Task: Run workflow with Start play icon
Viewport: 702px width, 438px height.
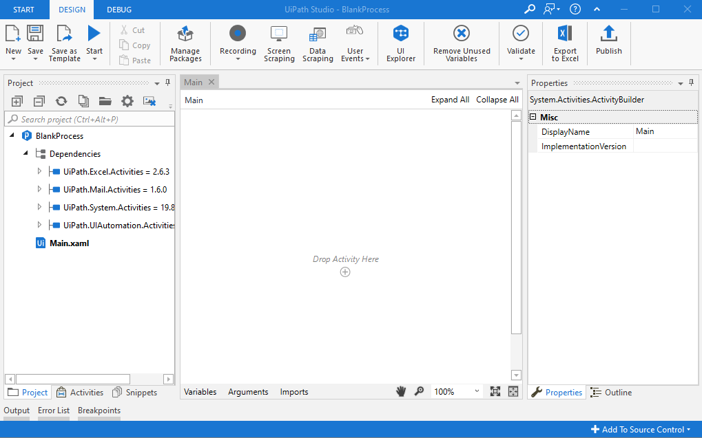Action: click(x=94, y=34)
